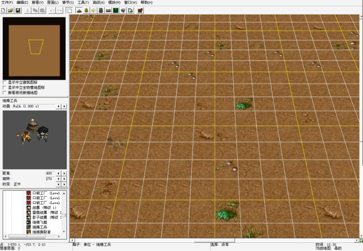
Task: Create a new map with the New icon
Action: coord(3,10)
